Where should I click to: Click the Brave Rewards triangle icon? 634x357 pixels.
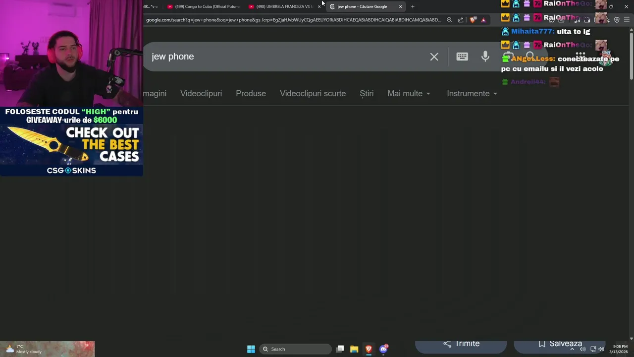483,20
